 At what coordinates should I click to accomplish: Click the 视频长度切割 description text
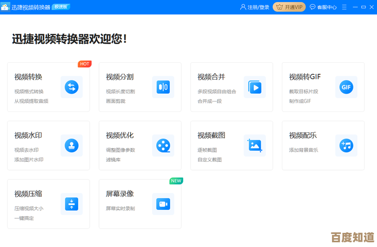(x=120, y=92)
